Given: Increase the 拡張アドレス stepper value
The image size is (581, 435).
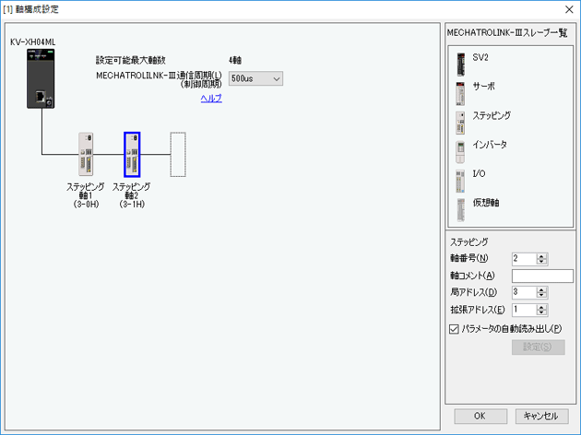Looking at the screenshot, I should pos(541,307).
